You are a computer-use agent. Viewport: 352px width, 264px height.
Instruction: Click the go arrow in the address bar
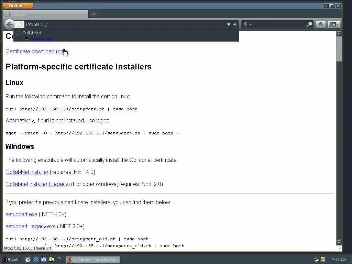(x=234, y=24)
